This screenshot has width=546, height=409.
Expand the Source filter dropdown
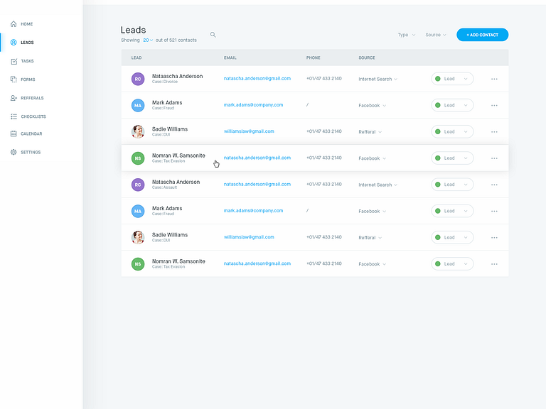436,35
